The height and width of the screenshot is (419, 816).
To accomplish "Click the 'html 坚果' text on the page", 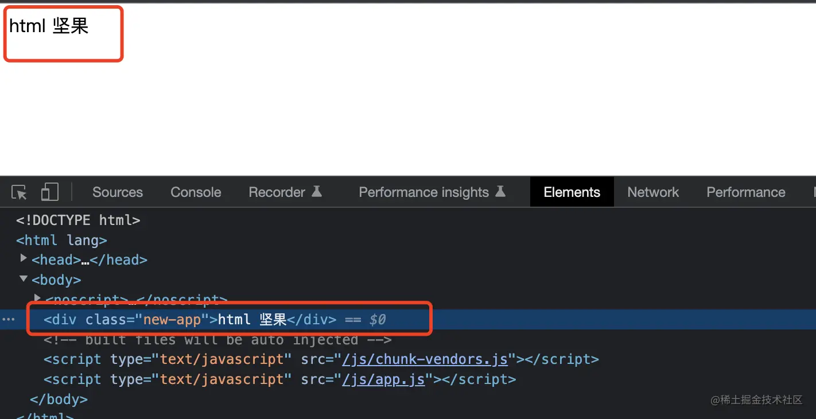I will (49, 26).
